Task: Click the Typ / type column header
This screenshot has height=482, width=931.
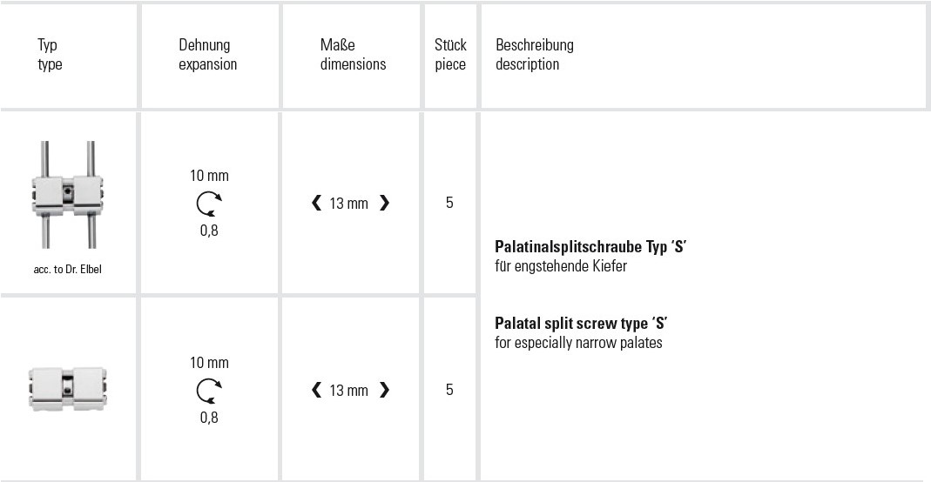Action: [50, 55]
